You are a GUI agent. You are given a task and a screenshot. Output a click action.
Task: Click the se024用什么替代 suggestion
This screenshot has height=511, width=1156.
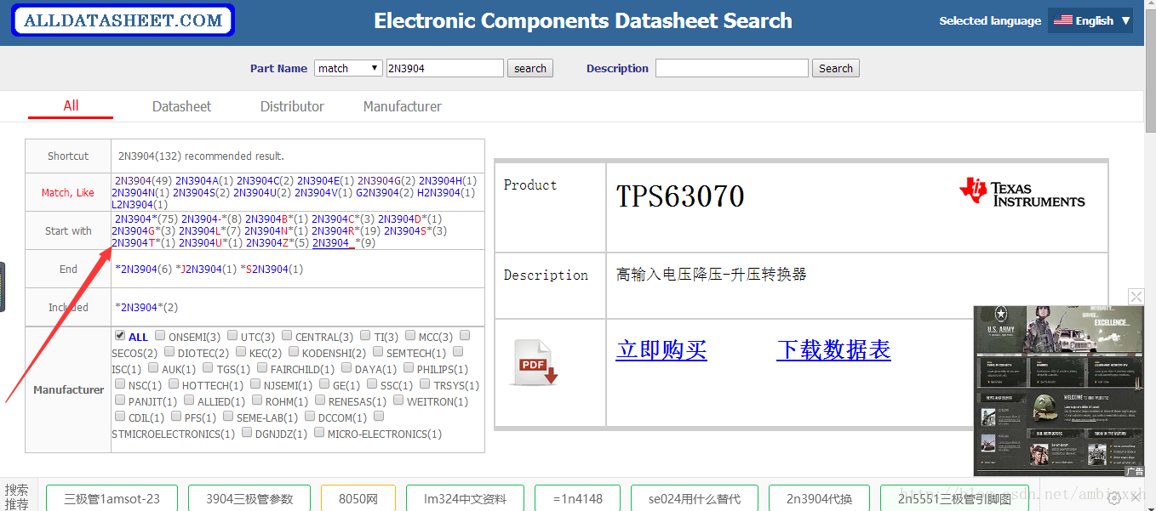point(695,498)
